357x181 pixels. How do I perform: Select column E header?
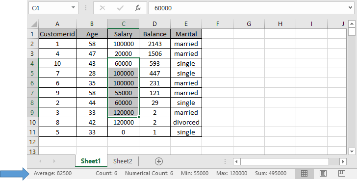[x=186, y=24]
